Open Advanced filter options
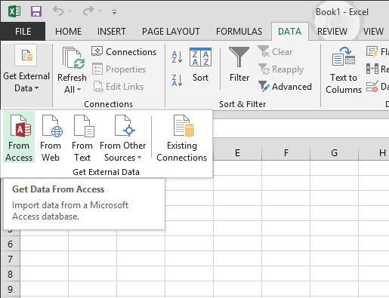Screen dimensions: 389x298 [285, 87]
